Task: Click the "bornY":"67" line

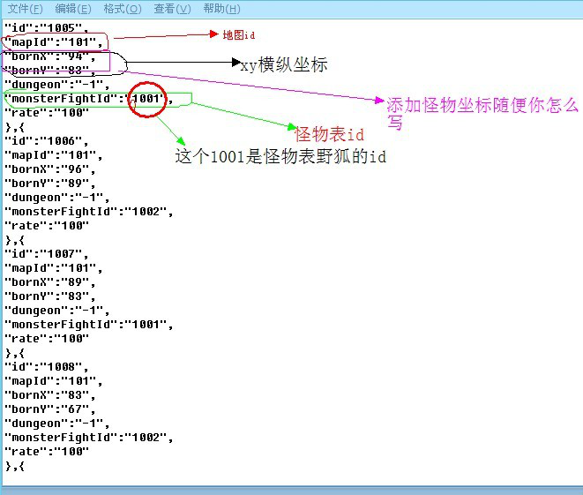Action: point(49,409)
